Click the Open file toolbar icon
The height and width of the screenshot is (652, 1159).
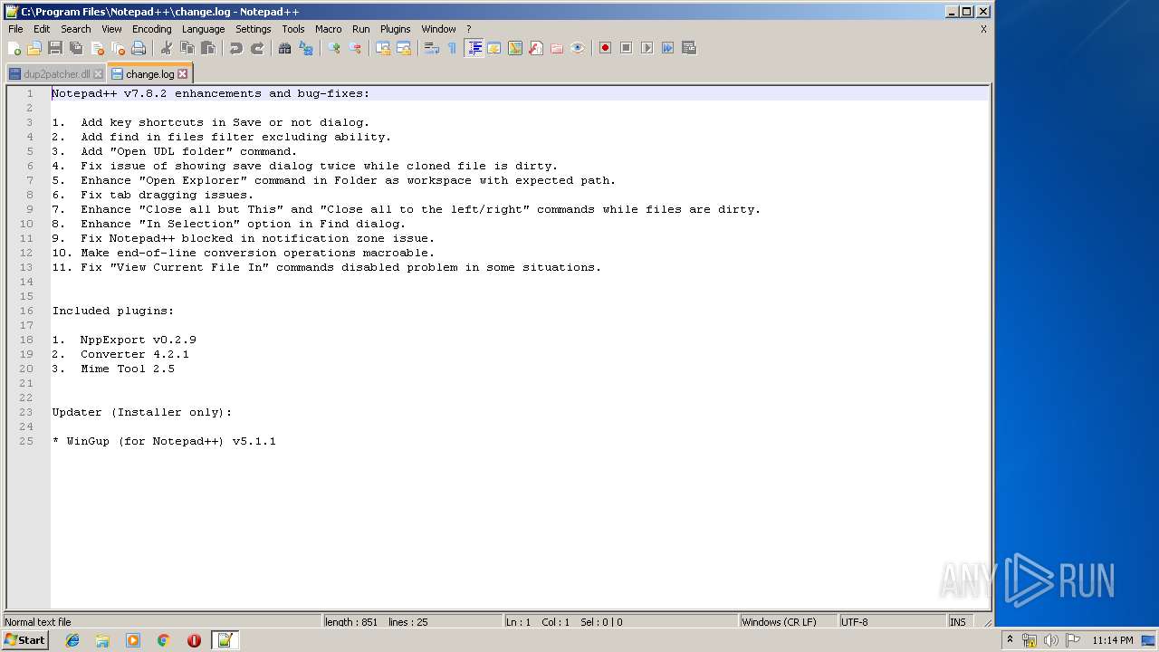coord(34,48)
